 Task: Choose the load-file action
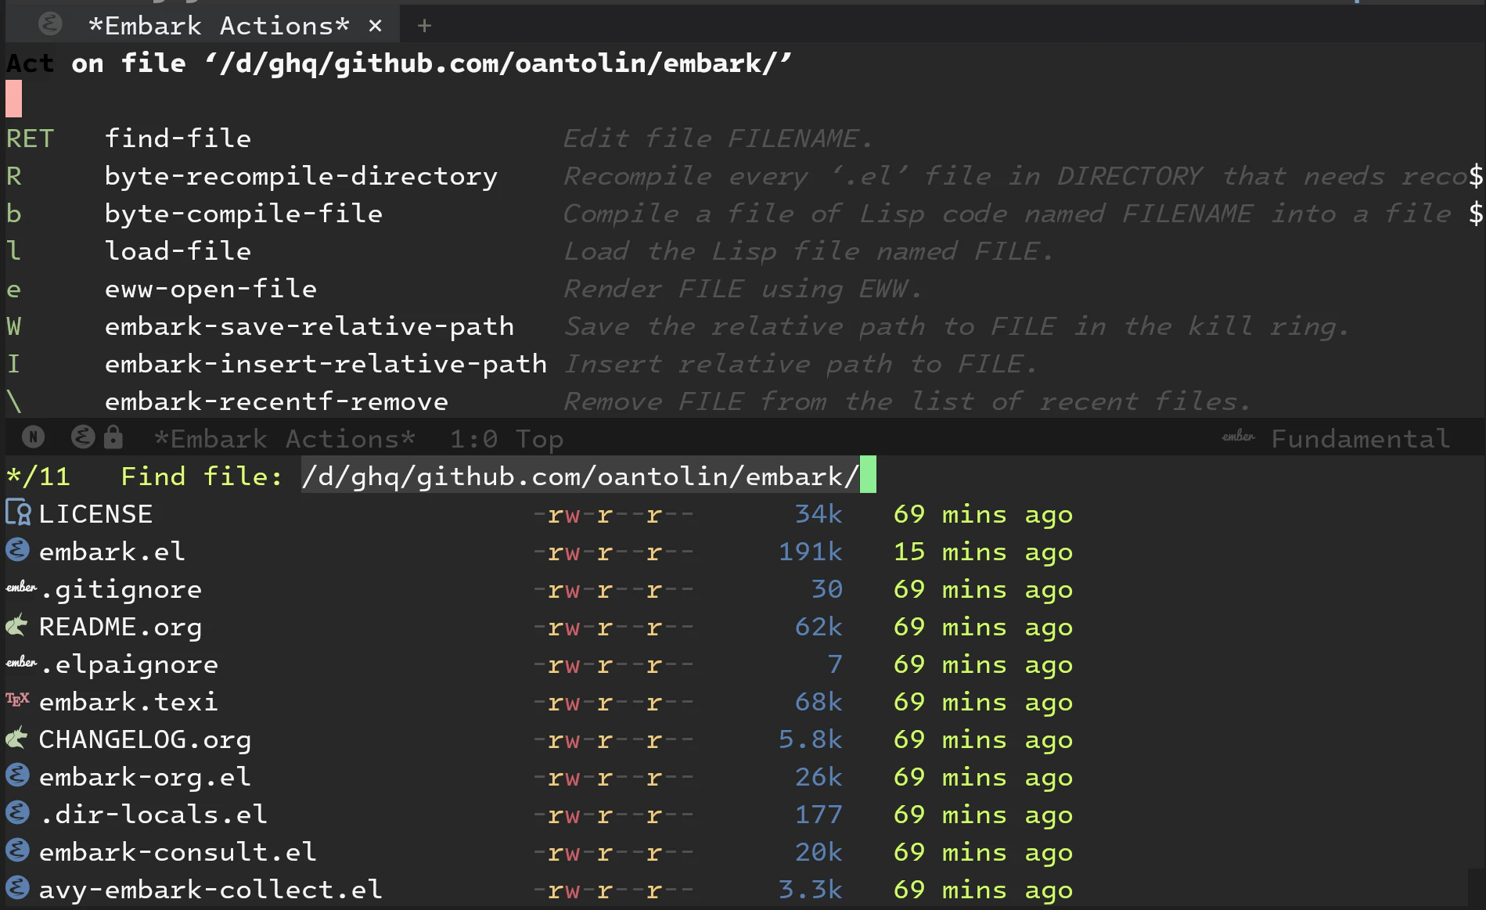pyautogui.click(x=178, y=251)
